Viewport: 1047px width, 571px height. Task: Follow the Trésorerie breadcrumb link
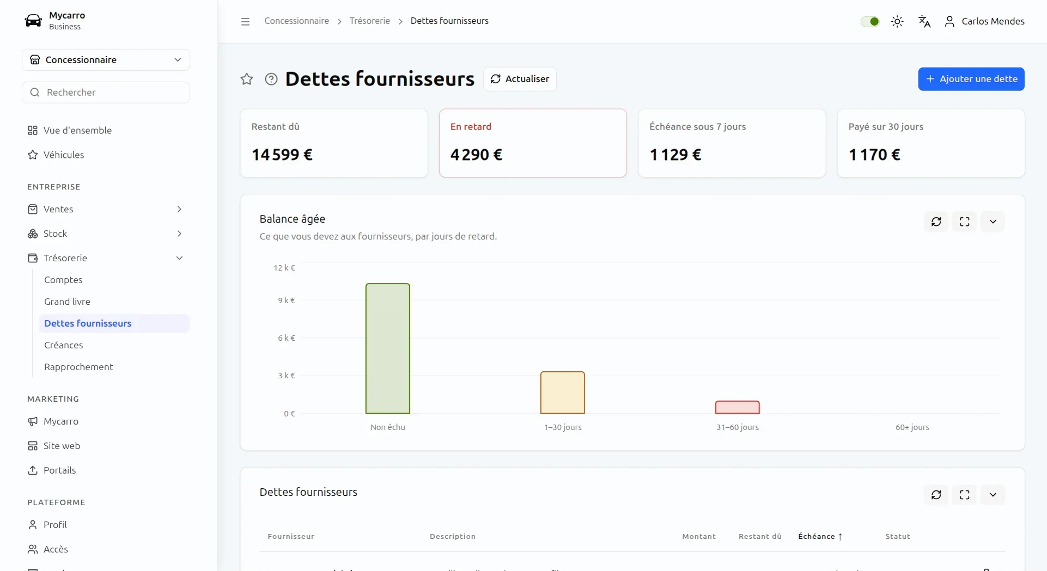(370, 21)
